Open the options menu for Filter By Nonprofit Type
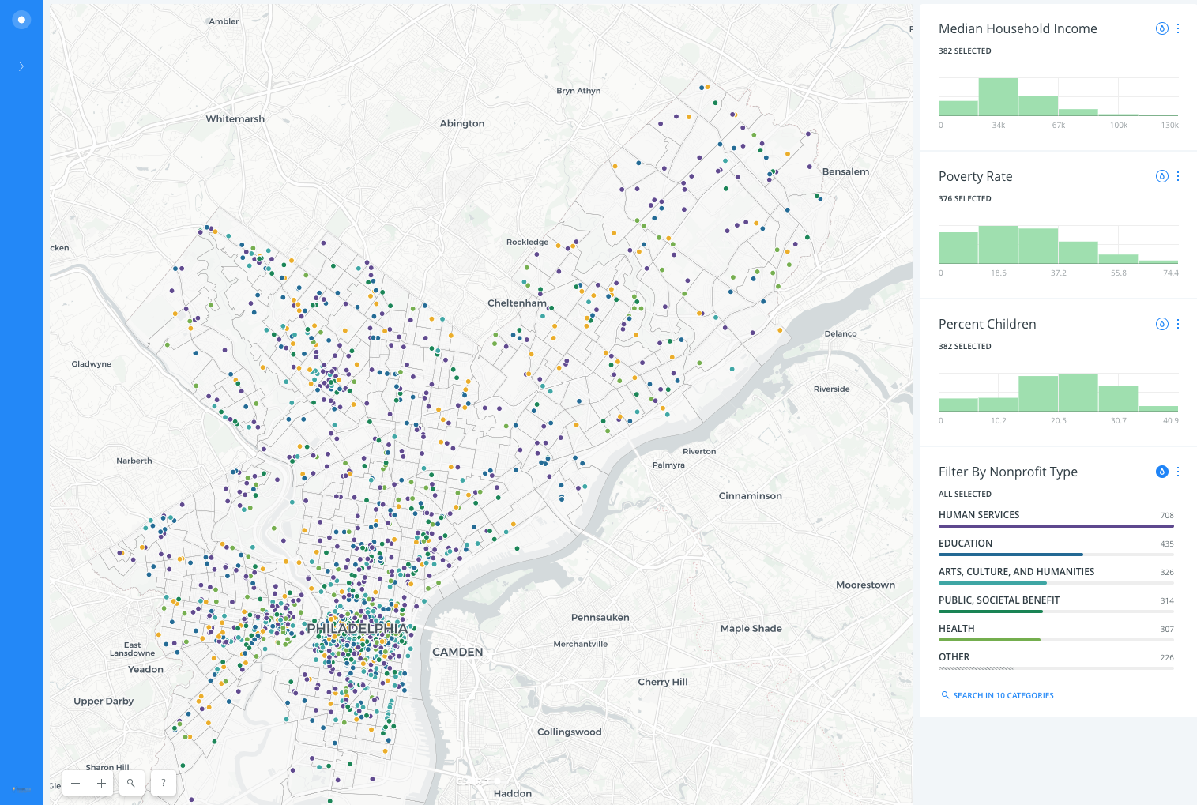 [1178, 471]
